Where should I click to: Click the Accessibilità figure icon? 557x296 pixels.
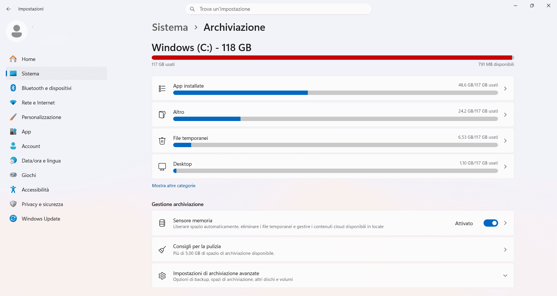(x=13, y=189)
